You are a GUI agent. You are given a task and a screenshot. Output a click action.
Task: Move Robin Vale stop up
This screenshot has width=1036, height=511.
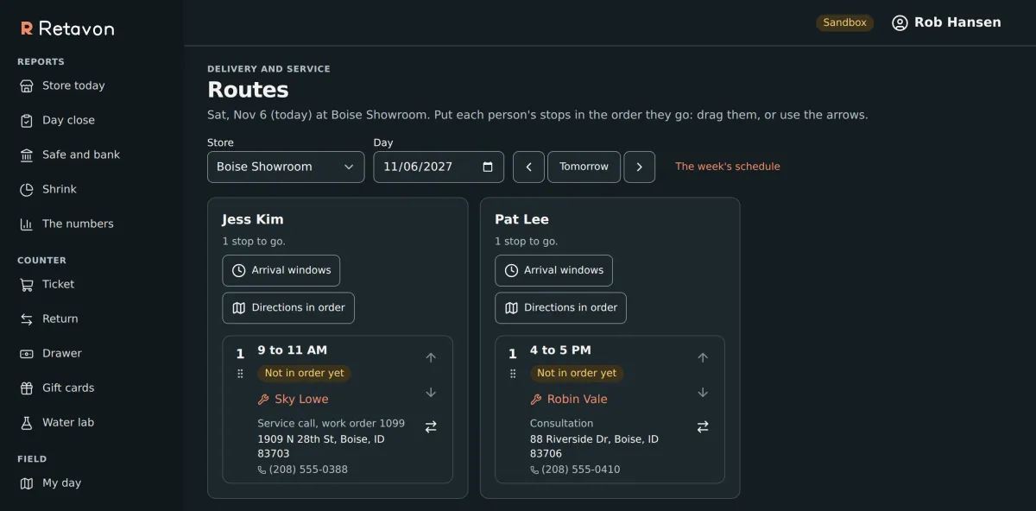pyautogui.click(x=703, y=357)
